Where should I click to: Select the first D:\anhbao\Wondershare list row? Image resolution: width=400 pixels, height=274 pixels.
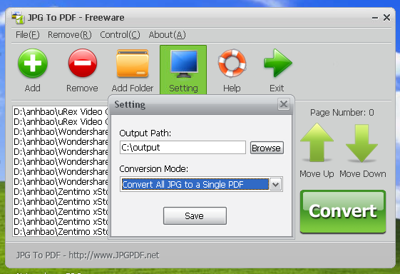coord(61,131)
